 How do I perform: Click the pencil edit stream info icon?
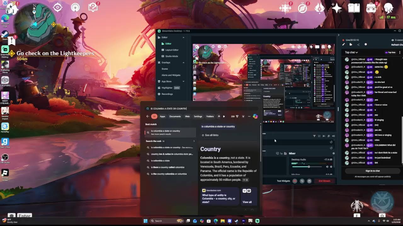tap(343, 45)
